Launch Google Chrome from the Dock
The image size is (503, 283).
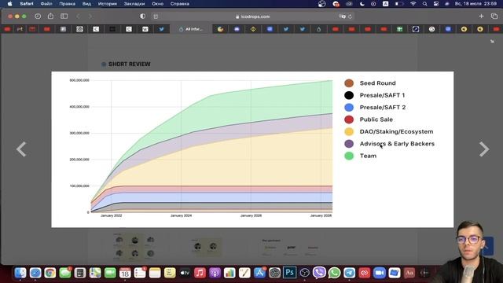pos(50,273)
